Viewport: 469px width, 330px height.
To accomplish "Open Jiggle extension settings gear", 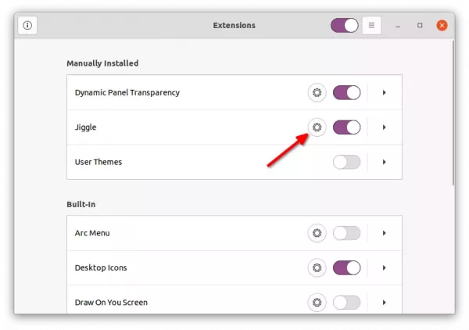I will [x=317, y=127].
